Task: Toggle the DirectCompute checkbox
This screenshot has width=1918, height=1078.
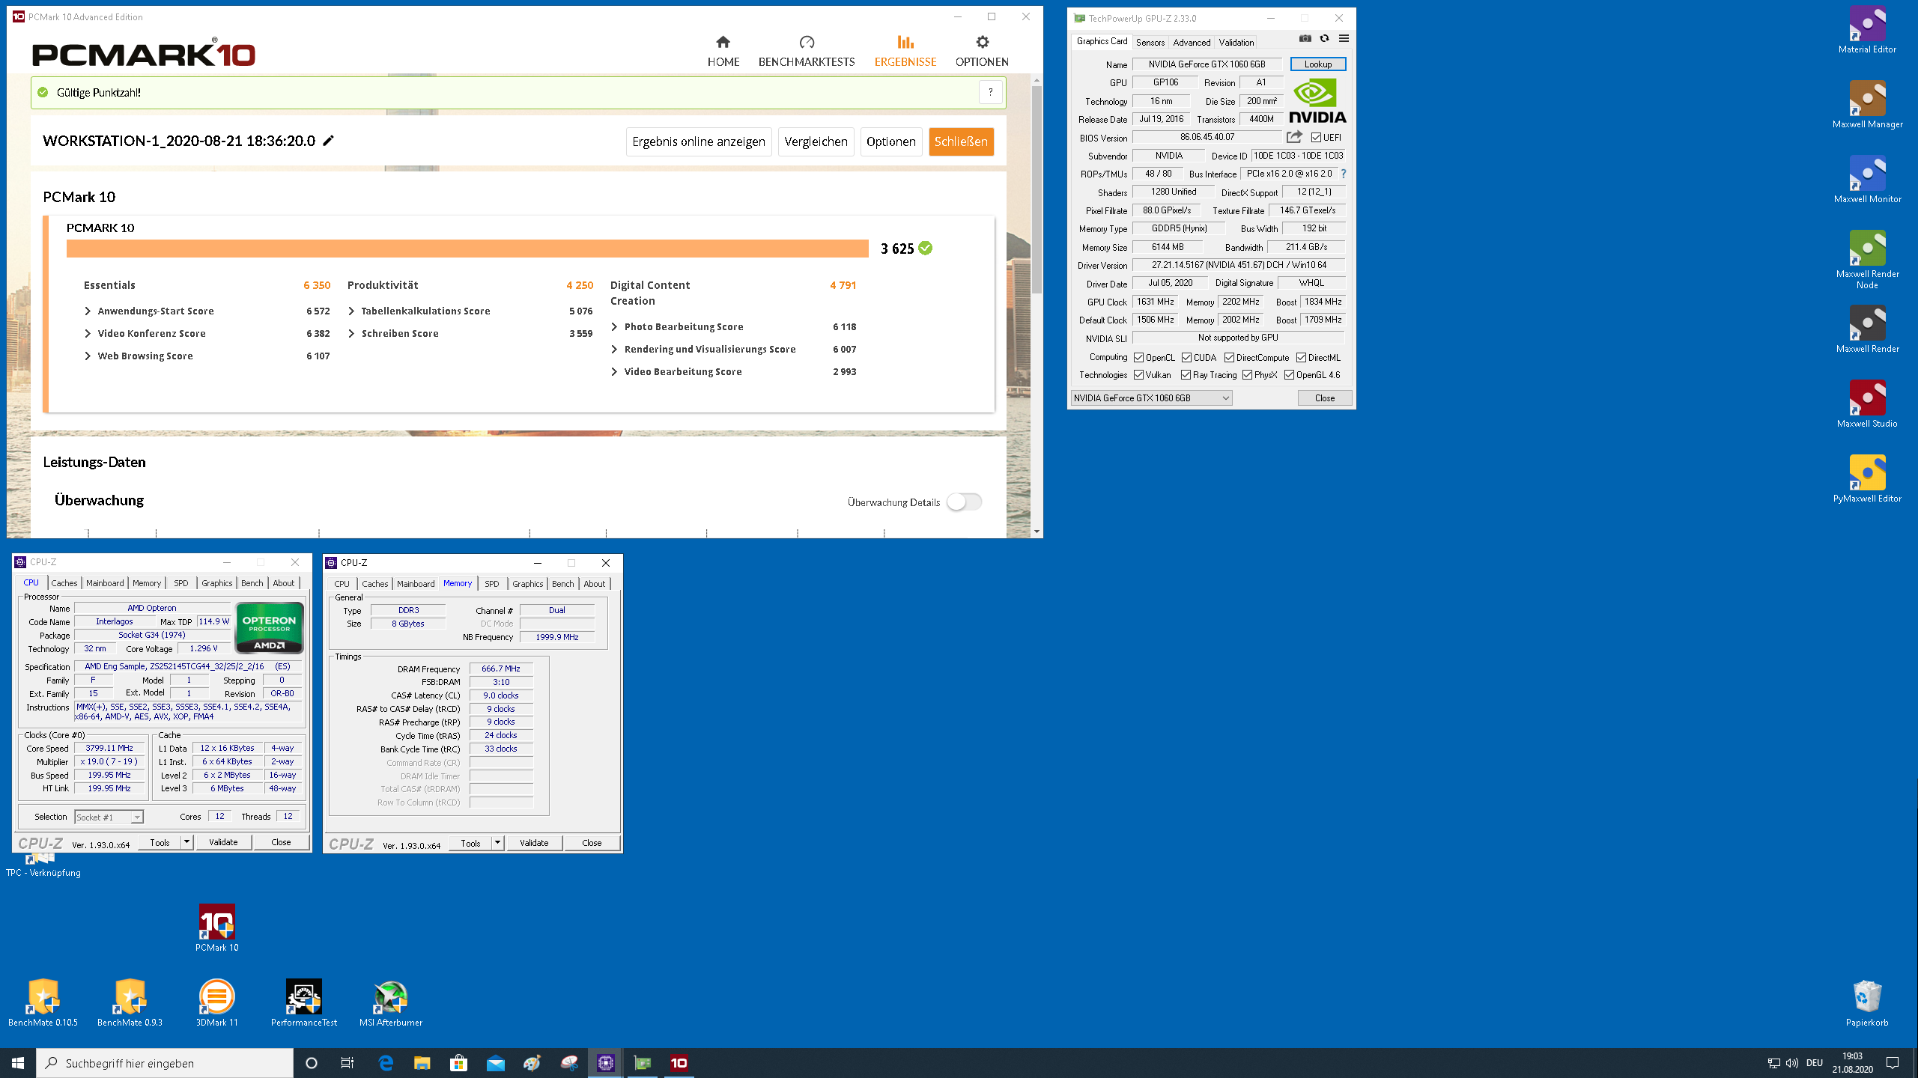Action: click(x=1229, y=358)
